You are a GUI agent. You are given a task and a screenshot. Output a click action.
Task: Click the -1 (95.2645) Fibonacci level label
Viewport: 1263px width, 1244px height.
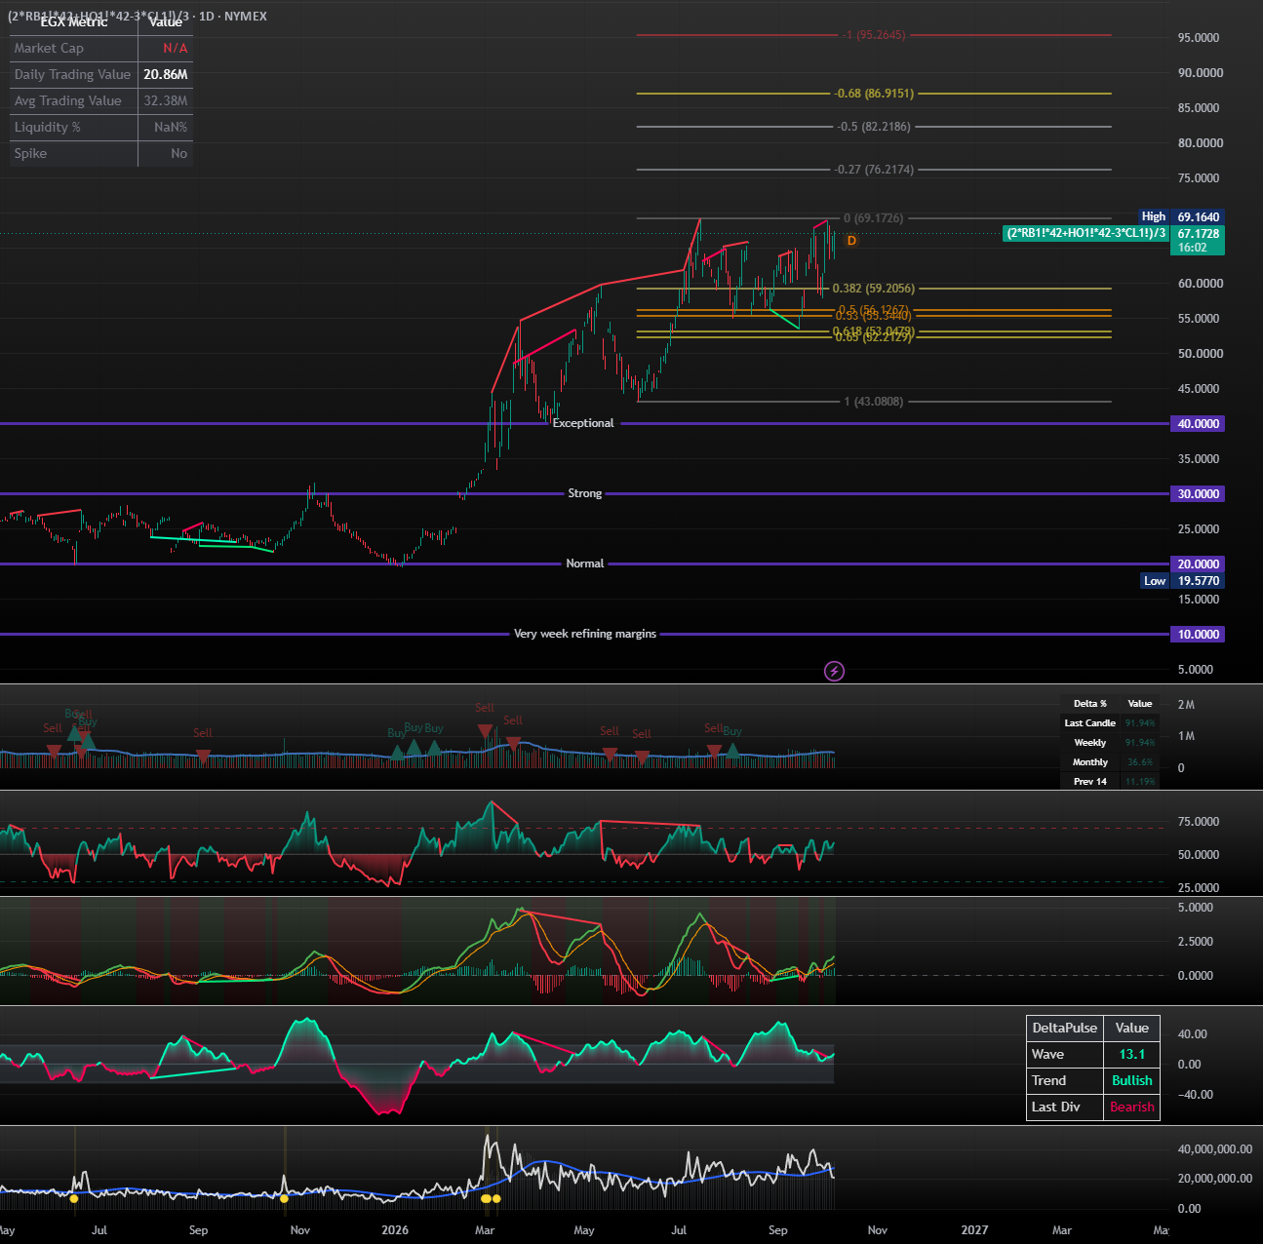pos(875,35)
